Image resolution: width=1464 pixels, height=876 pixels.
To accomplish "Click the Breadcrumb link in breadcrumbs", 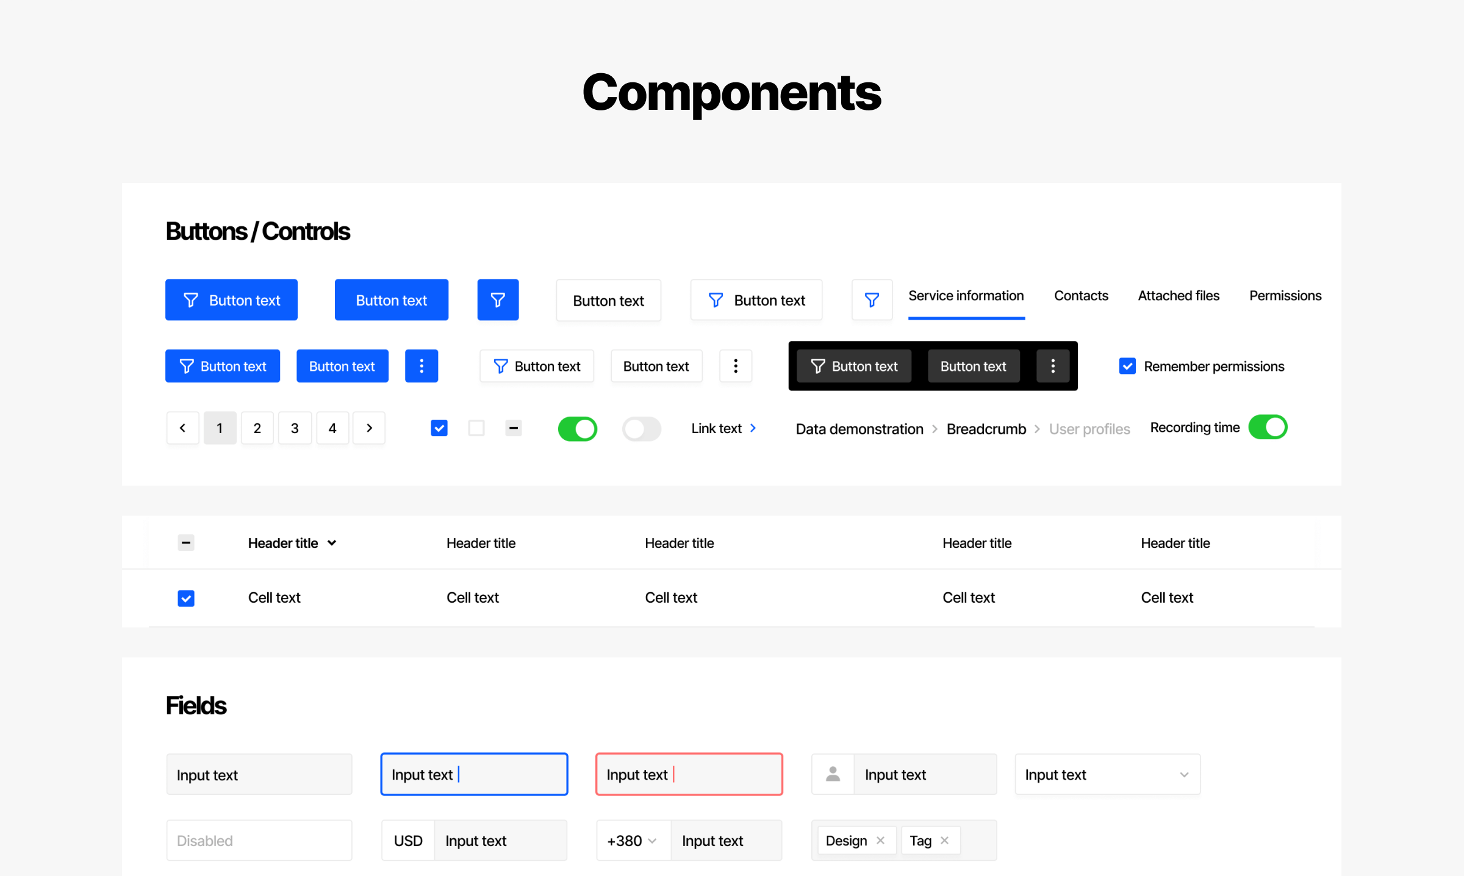I will 986,429.
